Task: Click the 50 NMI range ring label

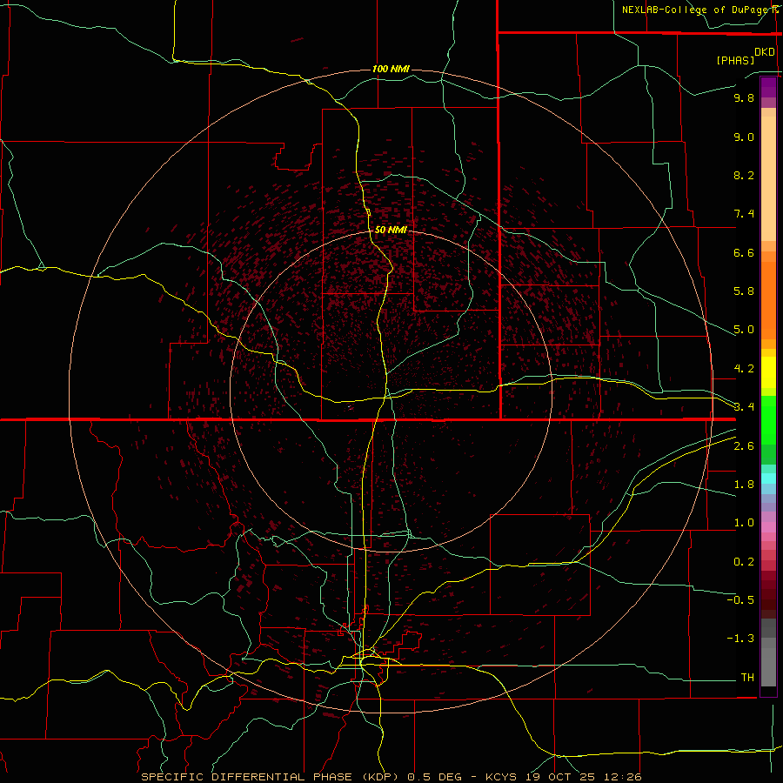Action: pos(391,230)
